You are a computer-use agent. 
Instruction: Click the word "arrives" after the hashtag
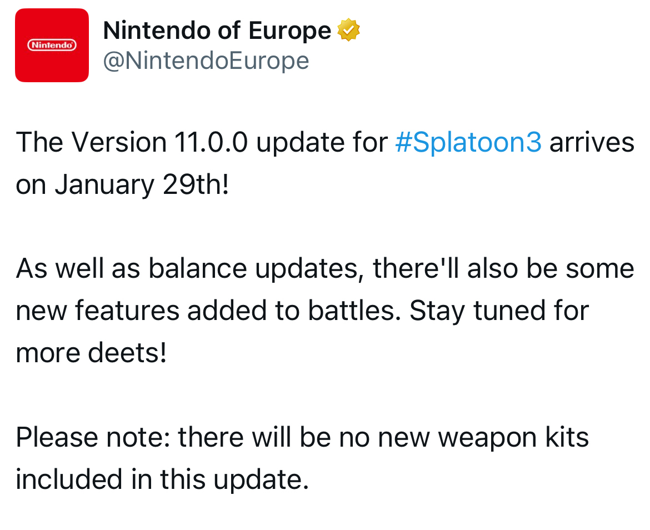click(x=591, y=143)
